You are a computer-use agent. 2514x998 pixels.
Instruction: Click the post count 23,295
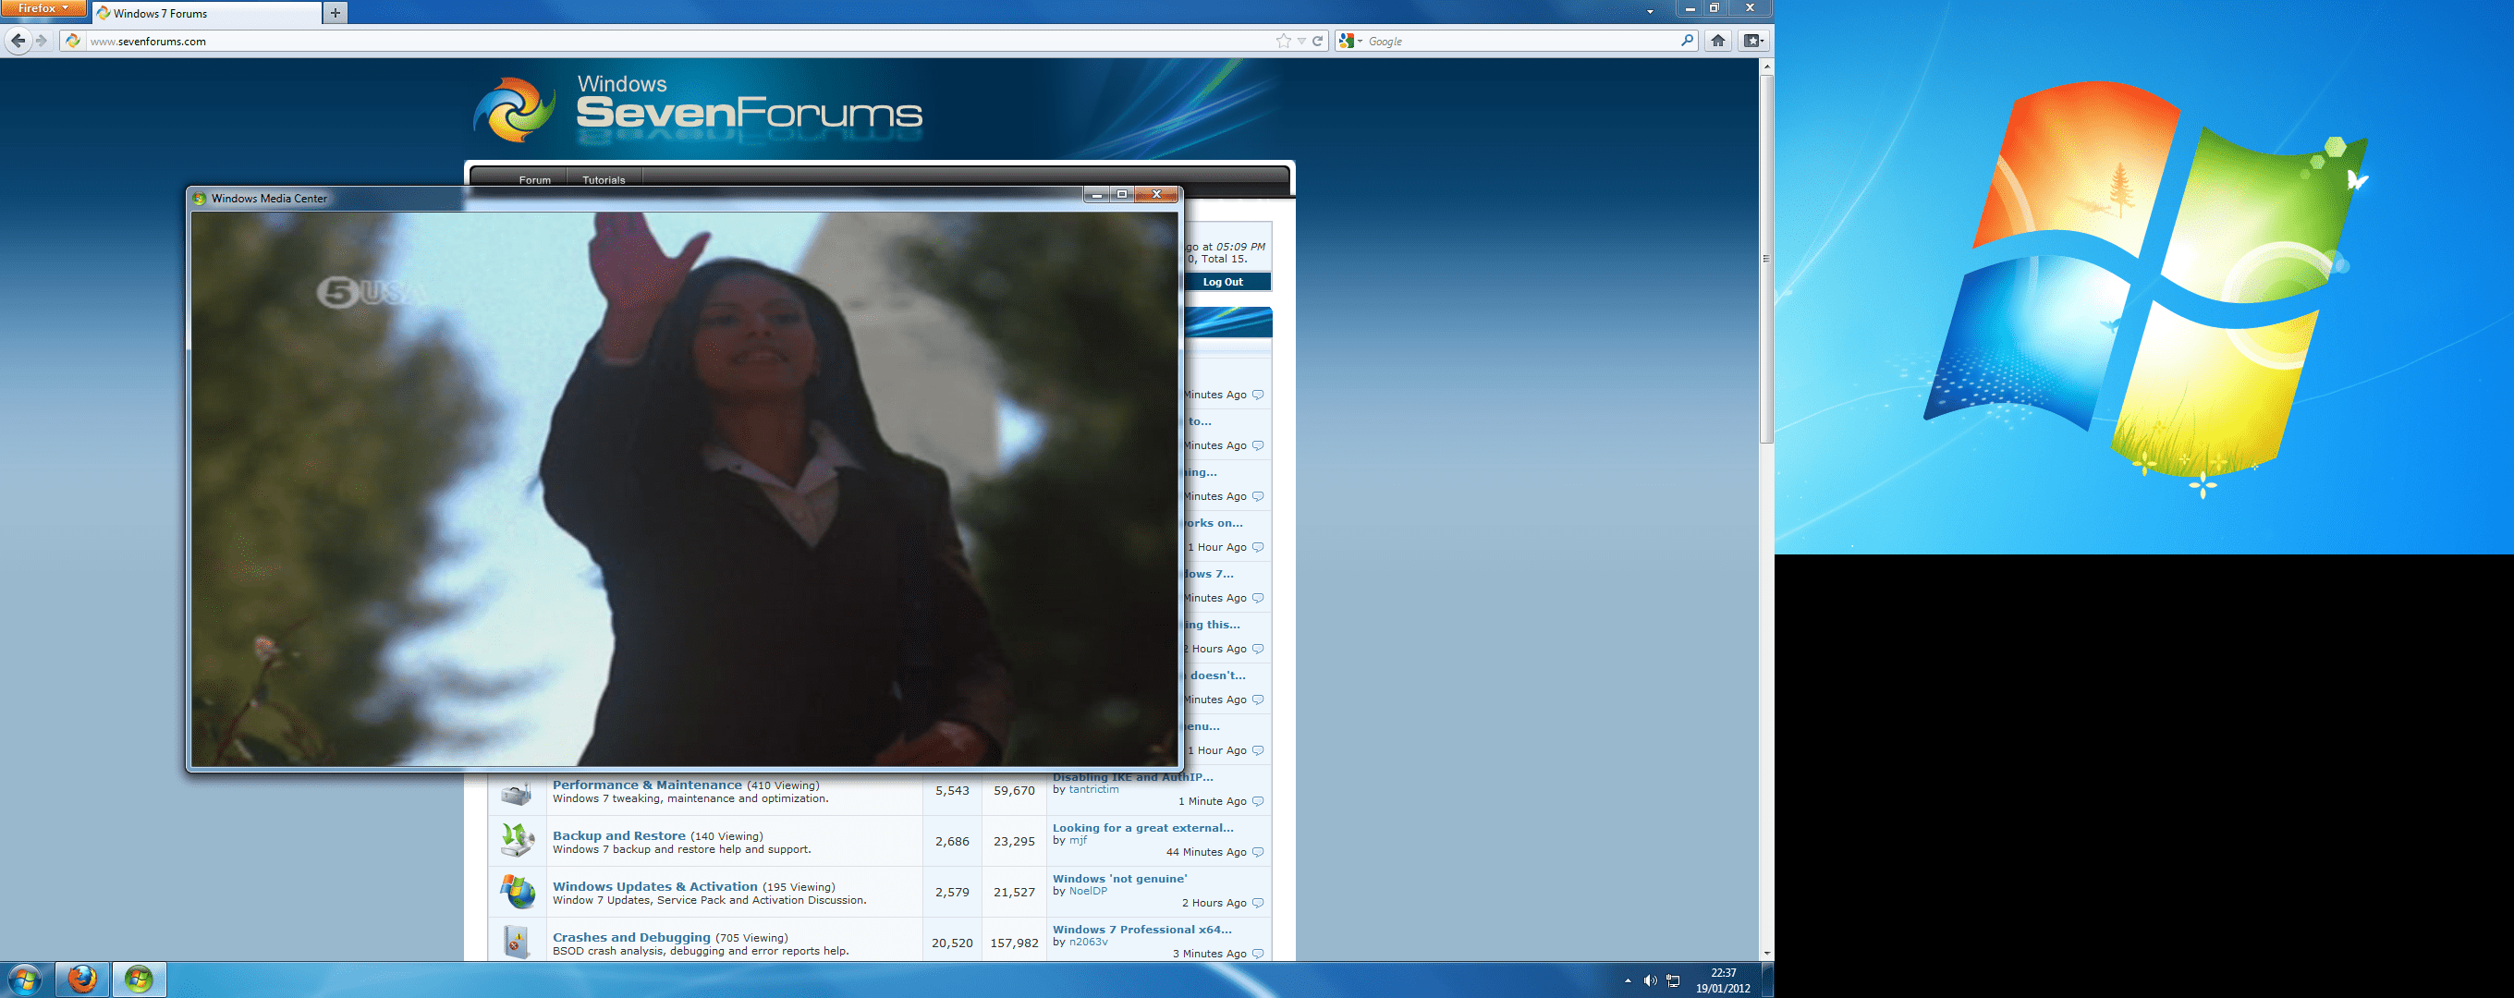pyautogui.click(x=1014, y=841)
